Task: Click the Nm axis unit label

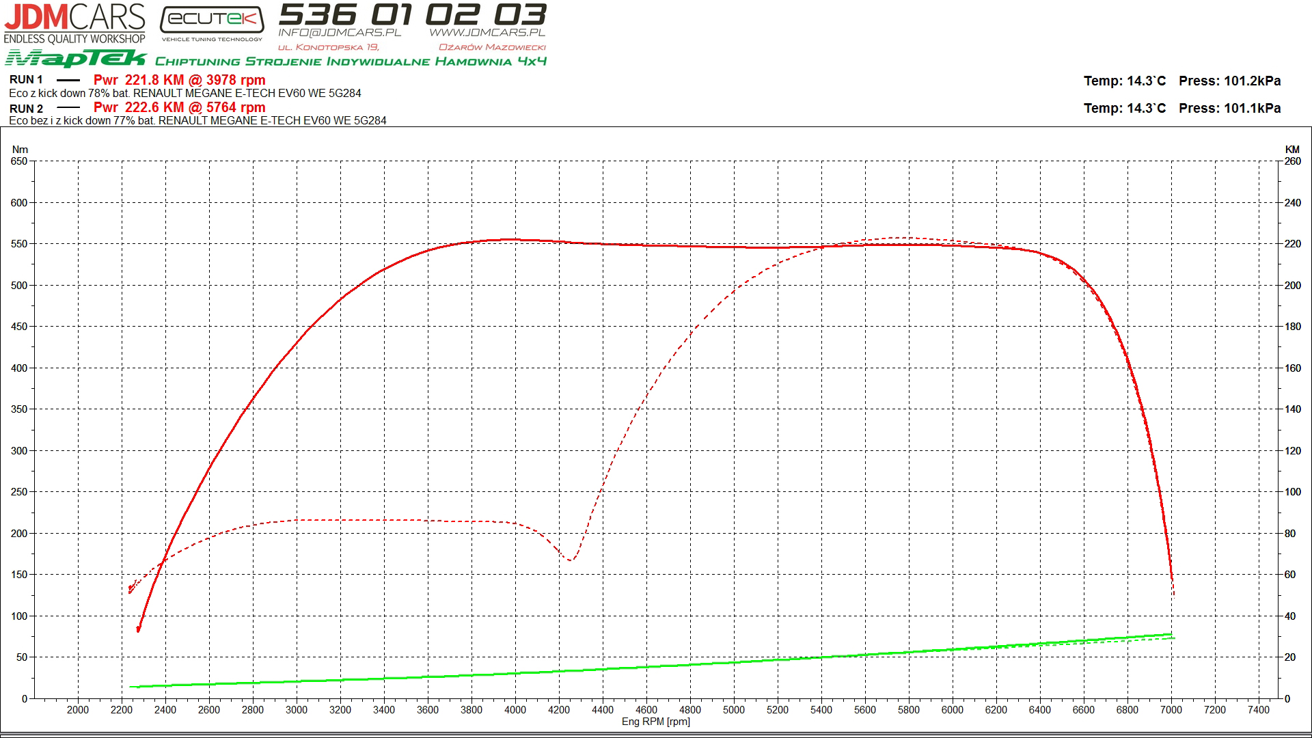Action: [x=20, y=150]
